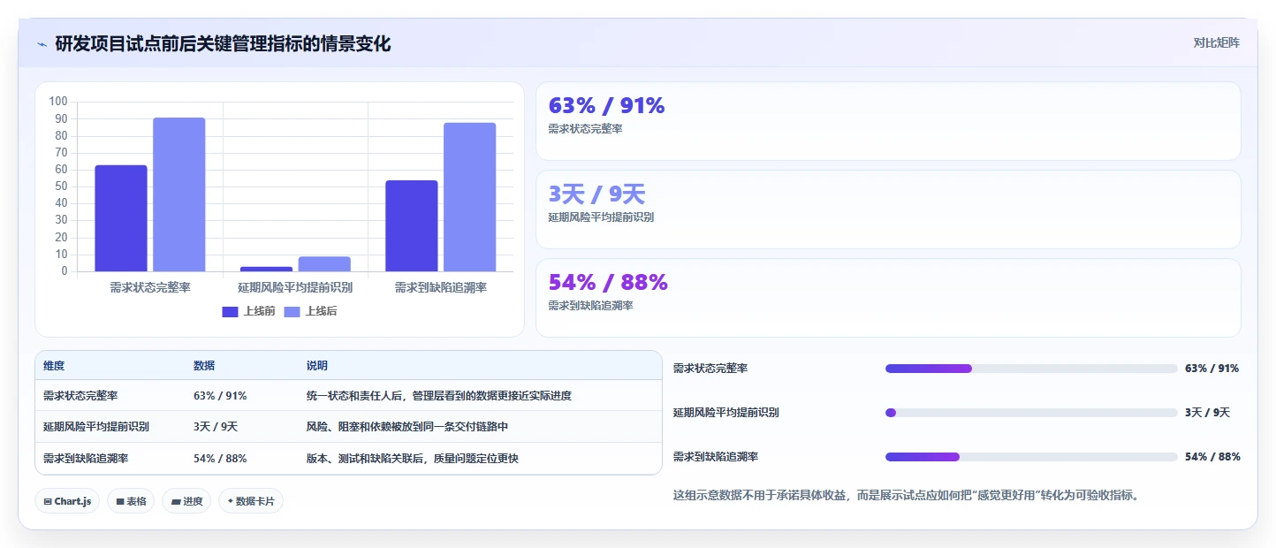This screenshot has width=1276, height=548.
Task: Click the description starting 统一状态和责任人后
Action: [439, 396]
